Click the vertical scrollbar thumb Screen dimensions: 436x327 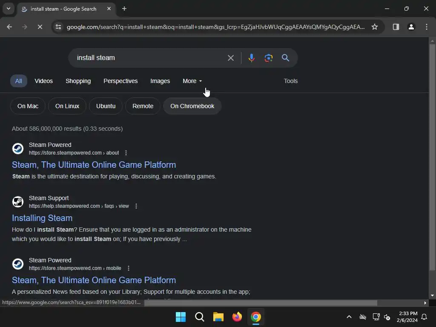(432, 157)
